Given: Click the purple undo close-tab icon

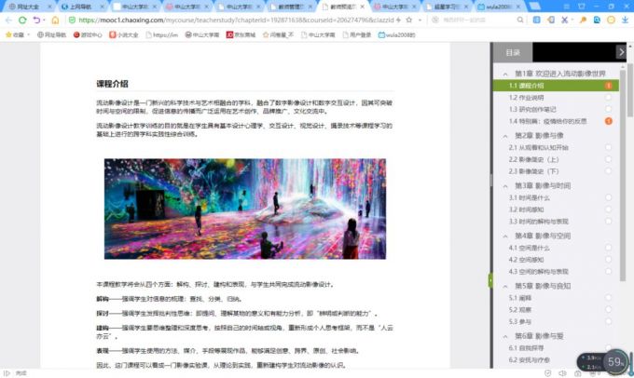Looking at the screenshot, I should tap(36, 20).
